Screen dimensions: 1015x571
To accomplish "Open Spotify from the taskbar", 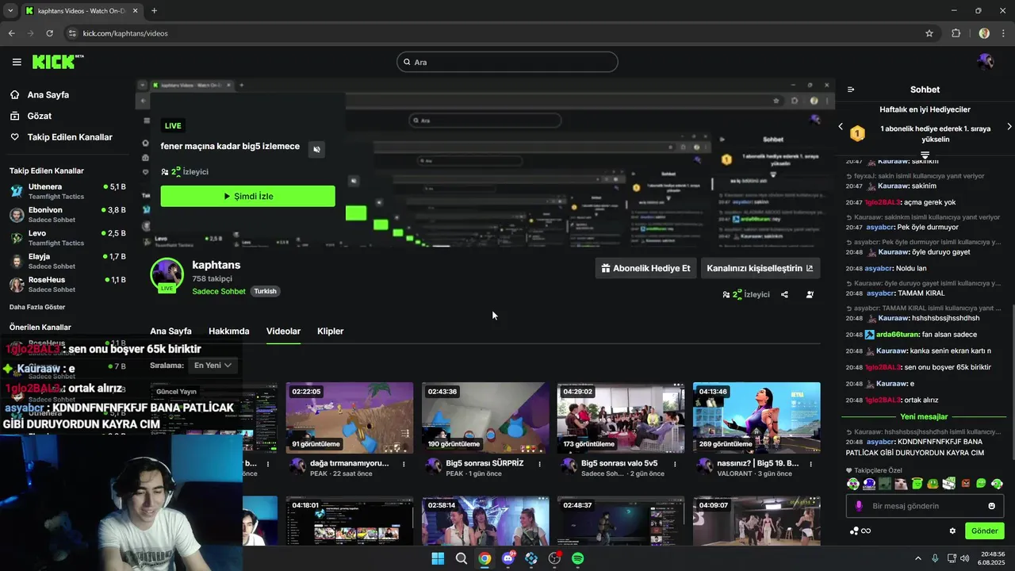I will 578,558.
